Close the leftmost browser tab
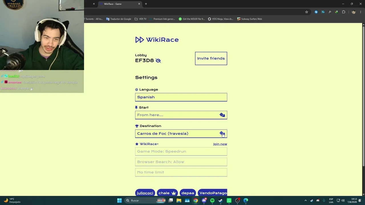 (x=94, y=4)
